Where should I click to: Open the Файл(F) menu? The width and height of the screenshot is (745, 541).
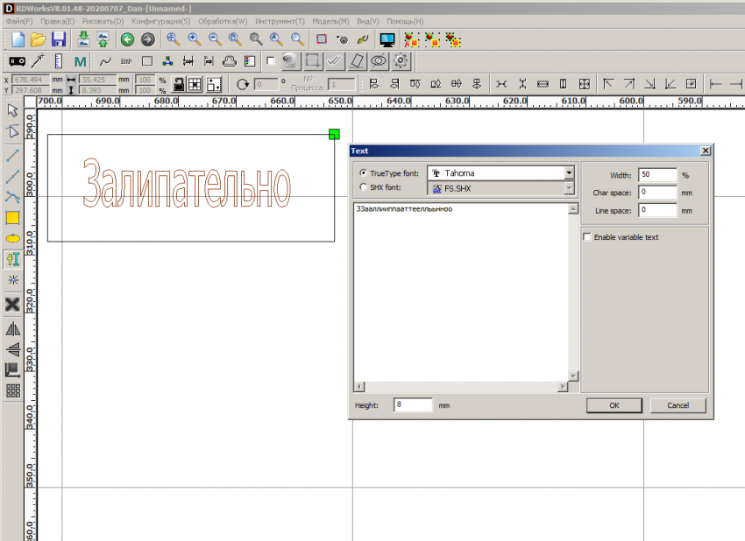tap(19, 21)
